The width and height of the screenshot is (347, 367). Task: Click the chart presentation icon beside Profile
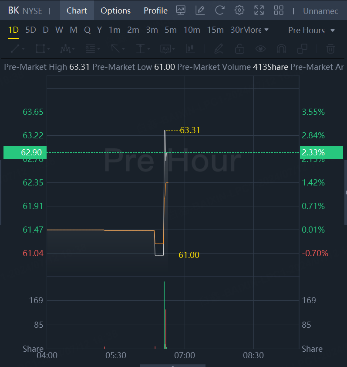pos(181,10)
